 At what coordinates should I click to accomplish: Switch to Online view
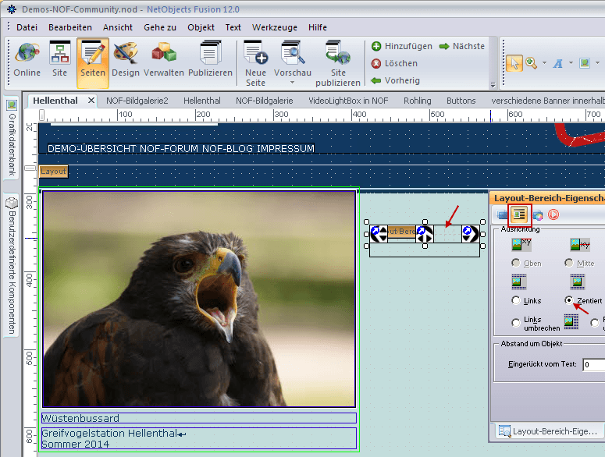(27, 59)
